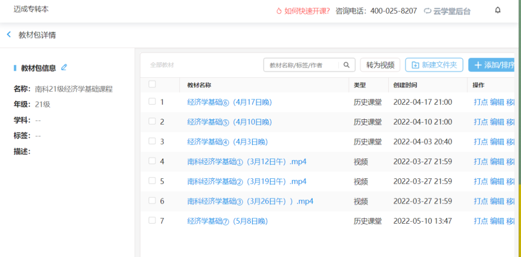The height and width of the screenshot is (257, 521).
Task: Click the flame icon beside 如何快速开课
Action: (x=279, y=11)
